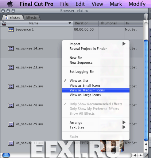The height and width of the screenshot is (158, 151).
Task: Select the на_заливе 25.avi file name
Action: tap(29, 86)
